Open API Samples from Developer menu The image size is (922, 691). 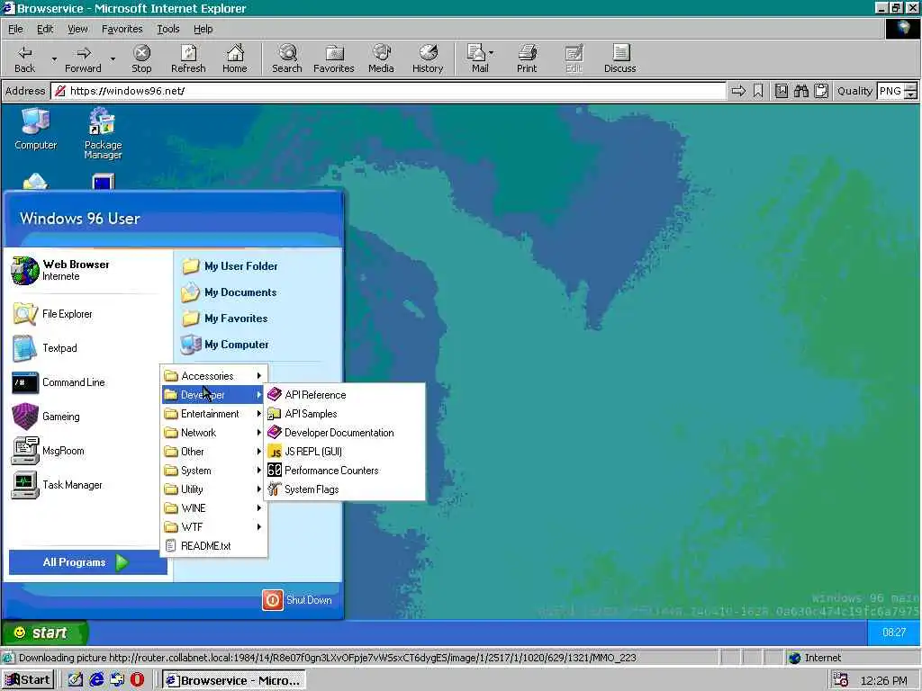coord(344,414)
